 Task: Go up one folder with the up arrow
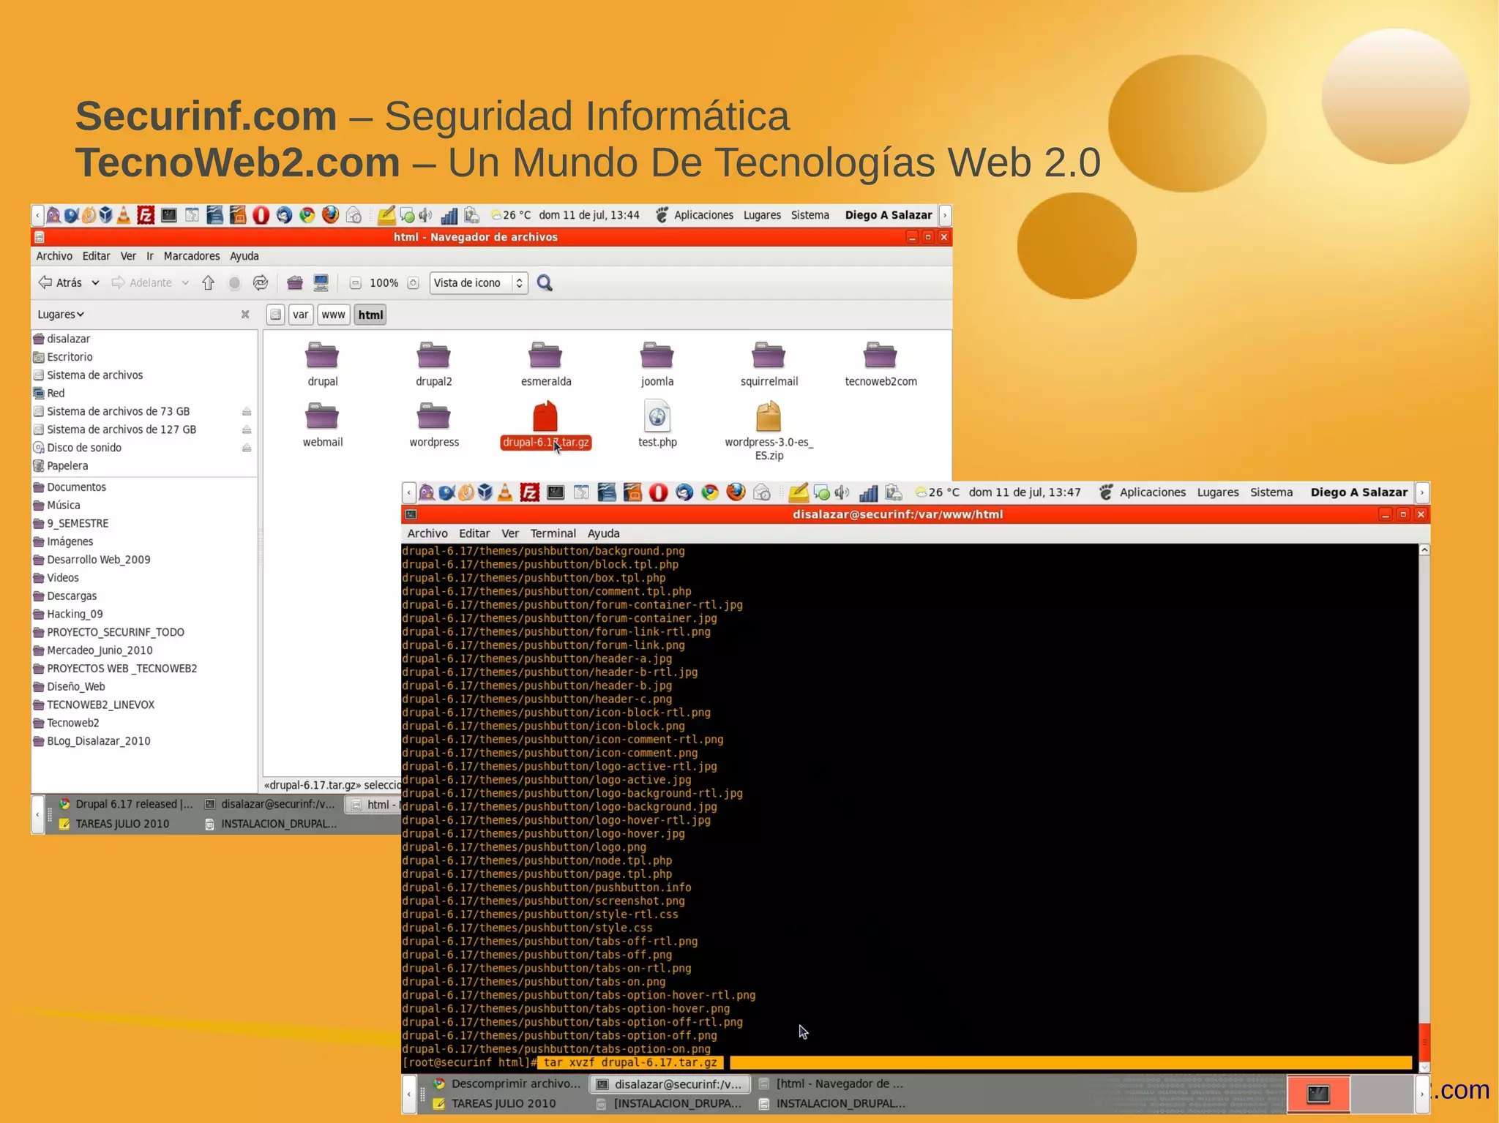click(x=209, y=282)
